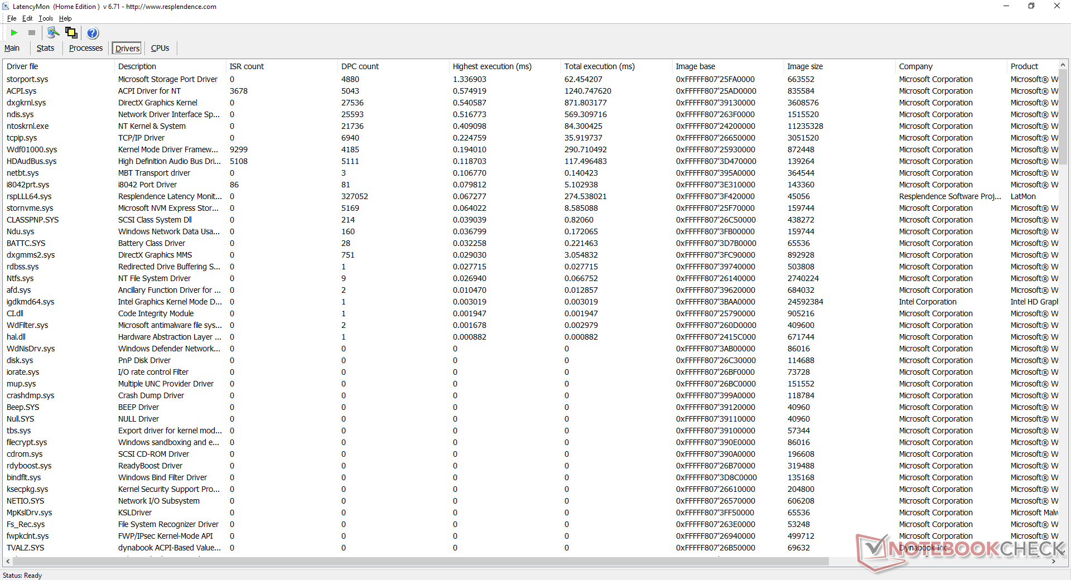Select the tcpip.sys driver row
Screen dimensions: 1071x580
point(531,138)
